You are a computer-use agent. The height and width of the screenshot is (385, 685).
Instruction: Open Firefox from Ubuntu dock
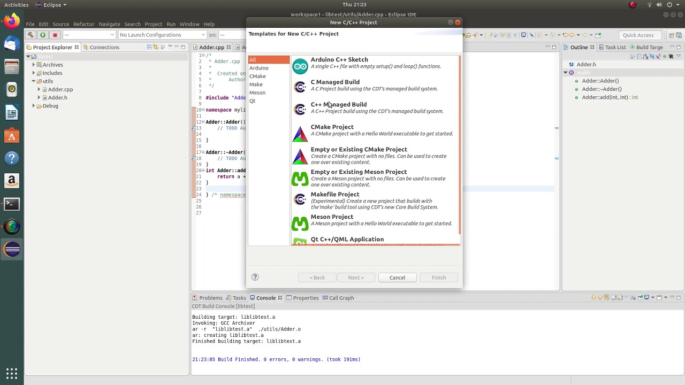[12, 21]
